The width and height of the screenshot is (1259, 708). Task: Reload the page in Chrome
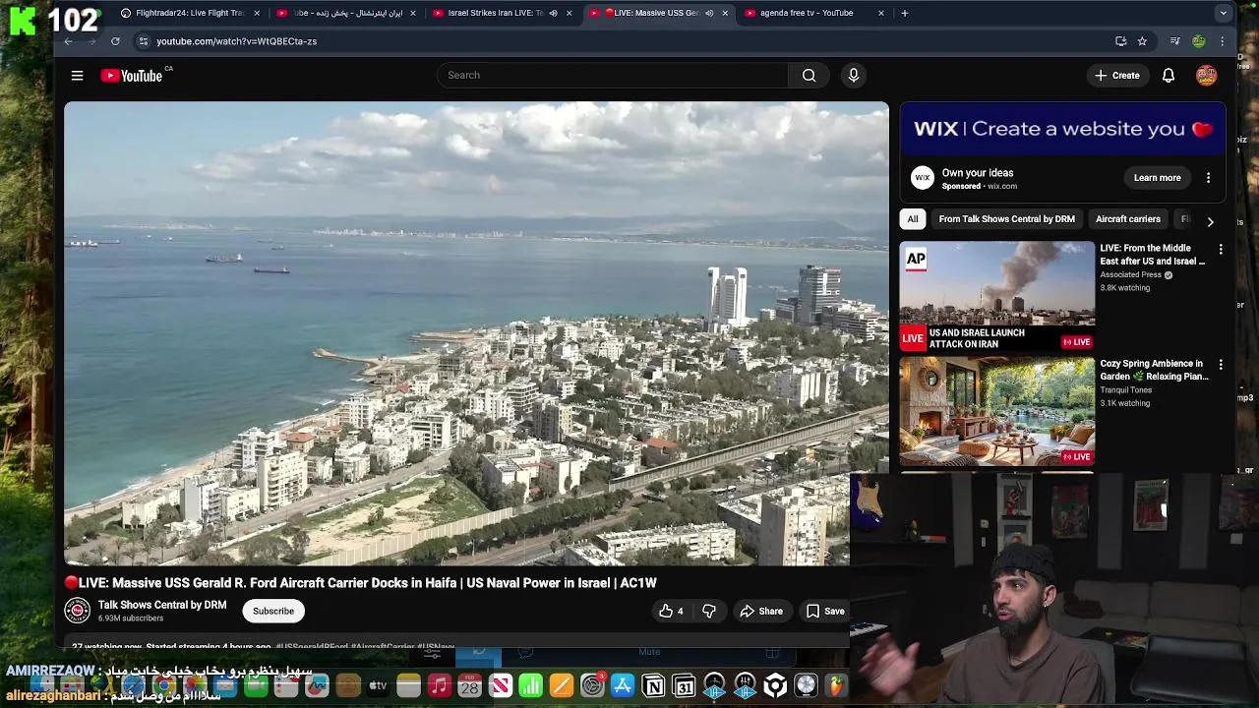click(x=115, y=41)
